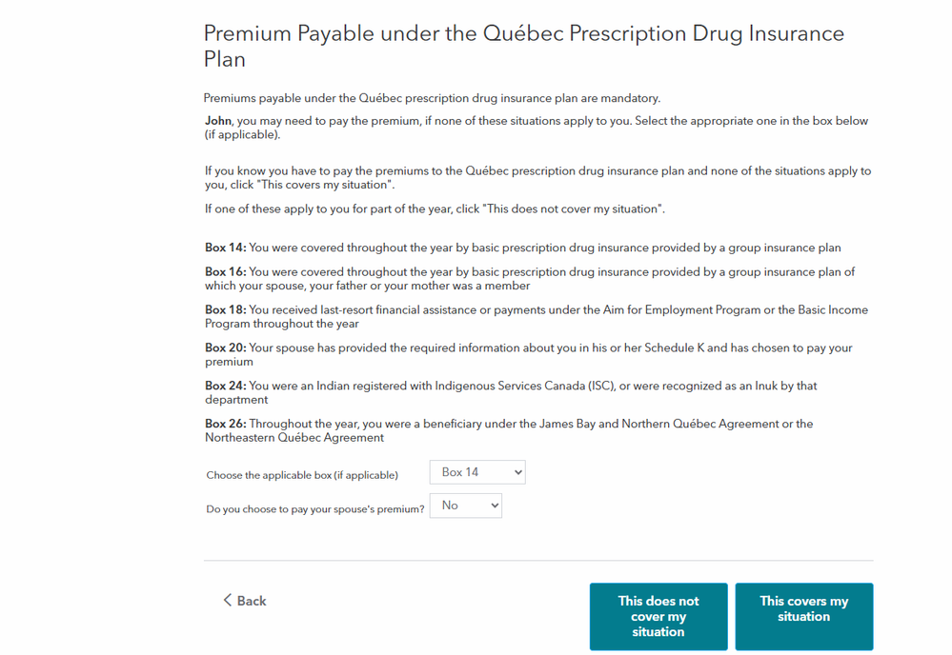Click the Premium Payable page heading
The image size is (952, 655).
pyautogui.click(x=523, y=46)
